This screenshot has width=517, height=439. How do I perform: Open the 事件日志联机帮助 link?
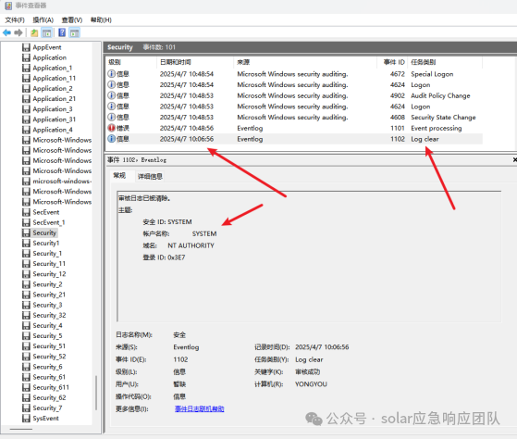[199, 409]
